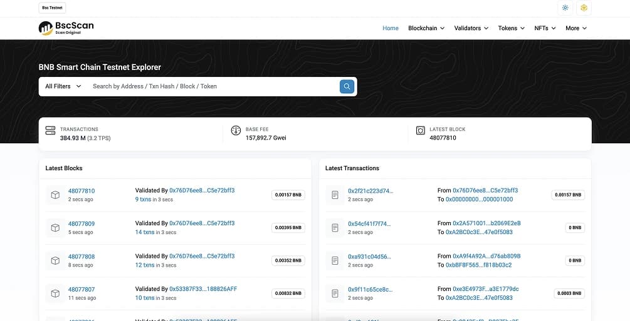This screenshot has height=321, width=630.
Task: Click the 0.00832 BNB reward badge
Action: pyautogui.click(x=288, y=293)
